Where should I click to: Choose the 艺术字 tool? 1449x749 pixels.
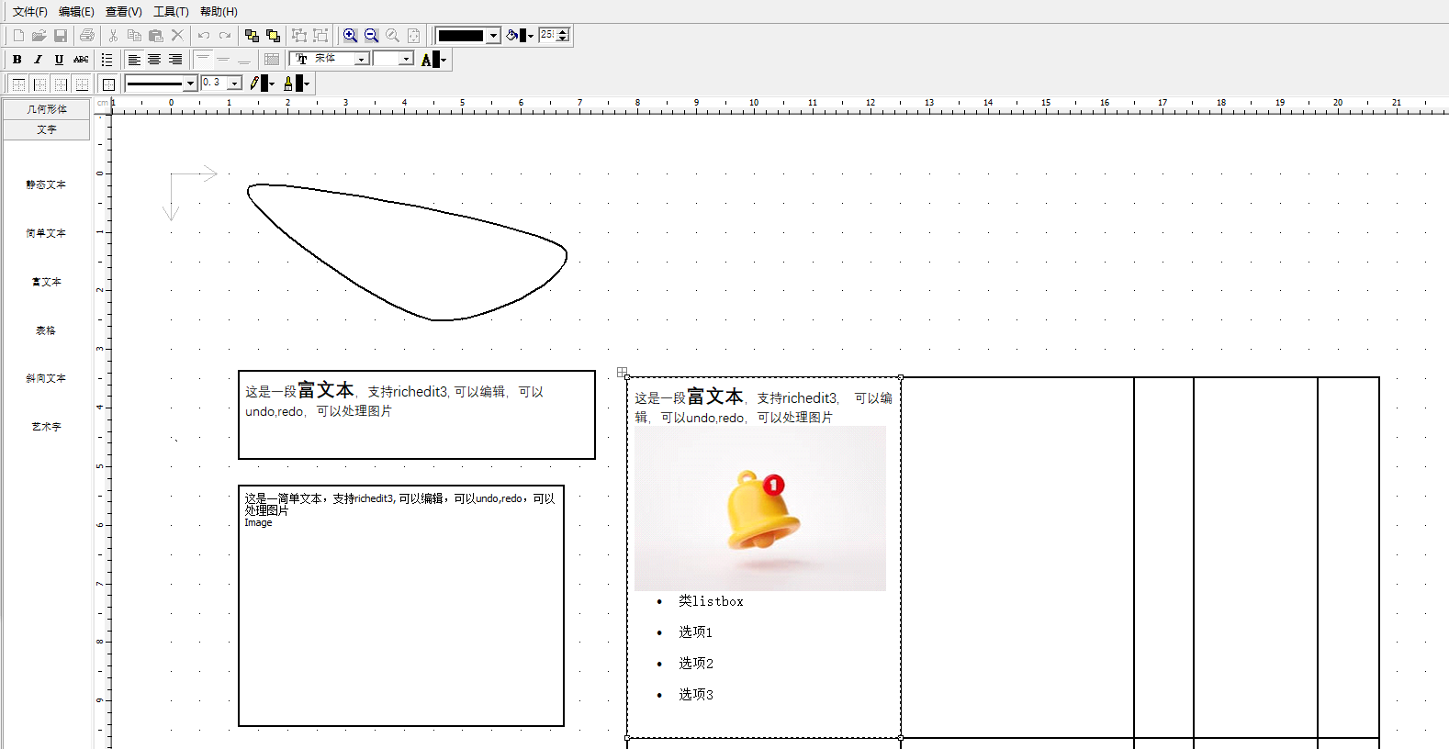pyautogui.click(x=46, y=427)
